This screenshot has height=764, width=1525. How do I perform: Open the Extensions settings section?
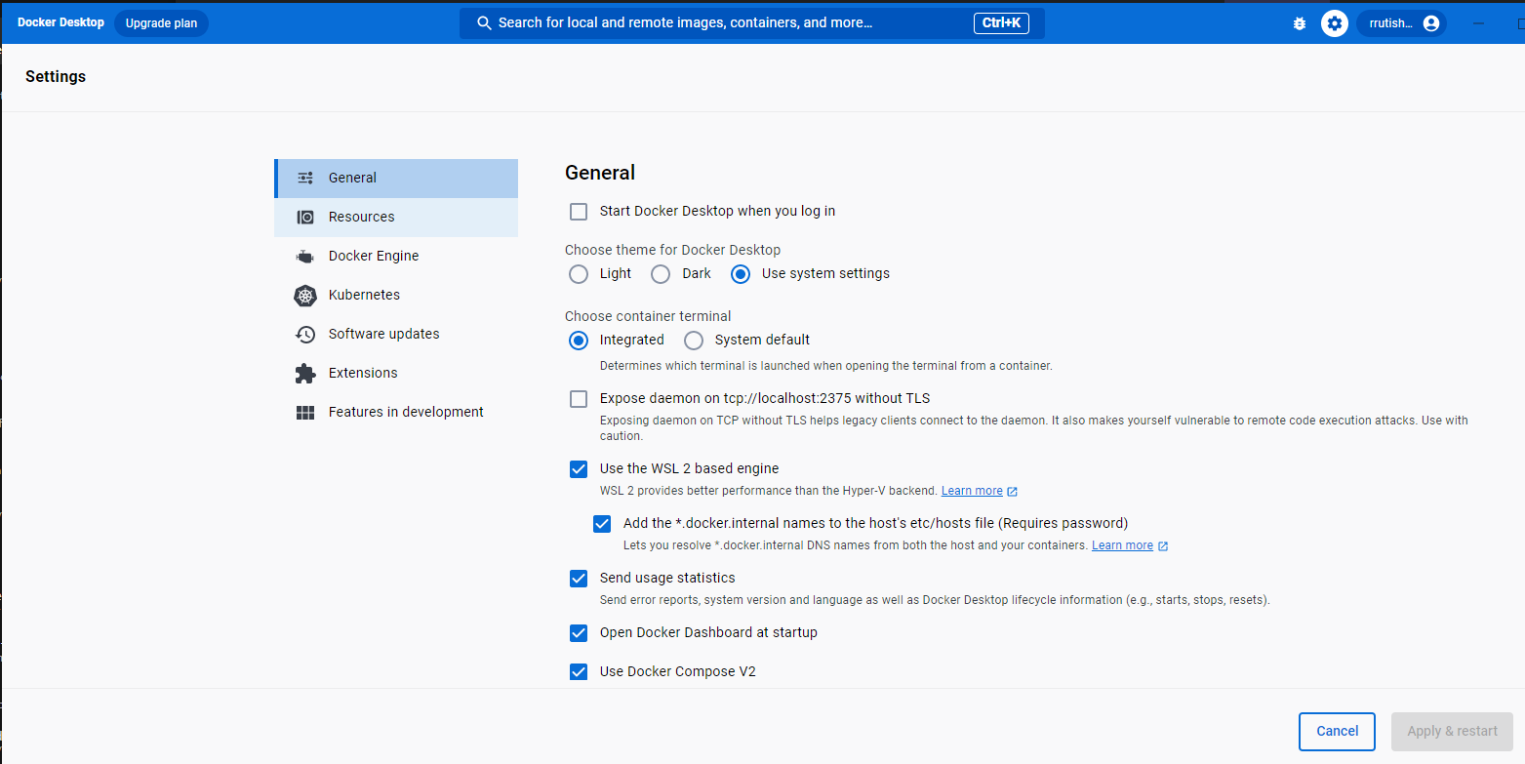(x=362, y=373)
